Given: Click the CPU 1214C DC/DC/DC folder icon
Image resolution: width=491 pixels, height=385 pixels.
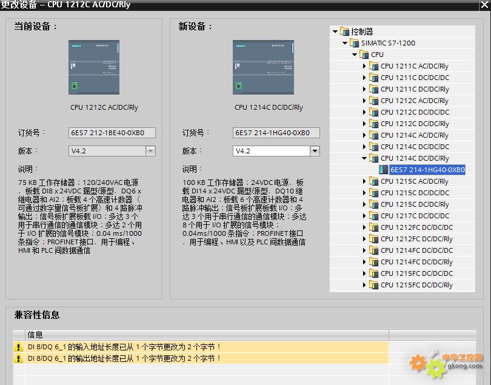Looking at the screenshot, I should tap(373, 147).
